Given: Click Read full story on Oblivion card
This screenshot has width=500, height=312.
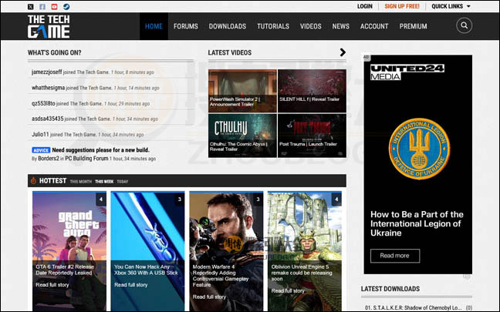Looking at the screenshot, I should [x=288, y=290].
